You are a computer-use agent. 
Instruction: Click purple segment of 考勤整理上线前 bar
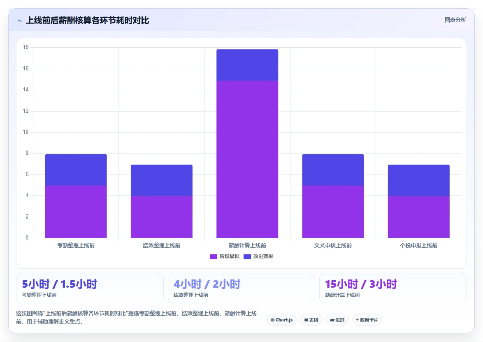pos(76,212)
